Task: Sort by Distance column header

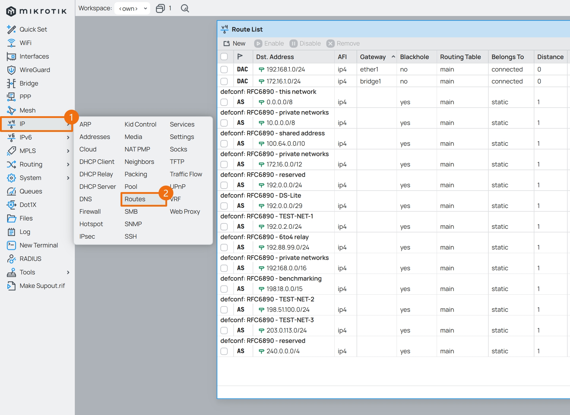Action: pyautogui.click(x=550, y=57)
